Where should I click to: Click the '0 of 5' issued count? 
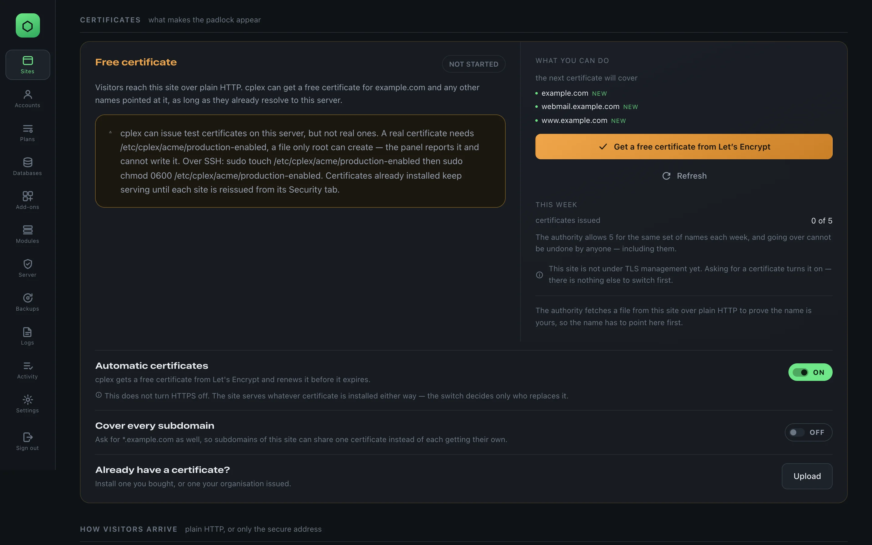pyautogui.click(x=821, y=221)
